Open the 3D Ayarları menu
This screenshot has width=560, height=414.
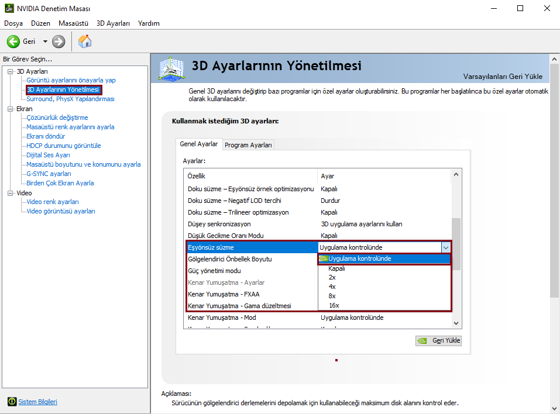tap(113, 23)
